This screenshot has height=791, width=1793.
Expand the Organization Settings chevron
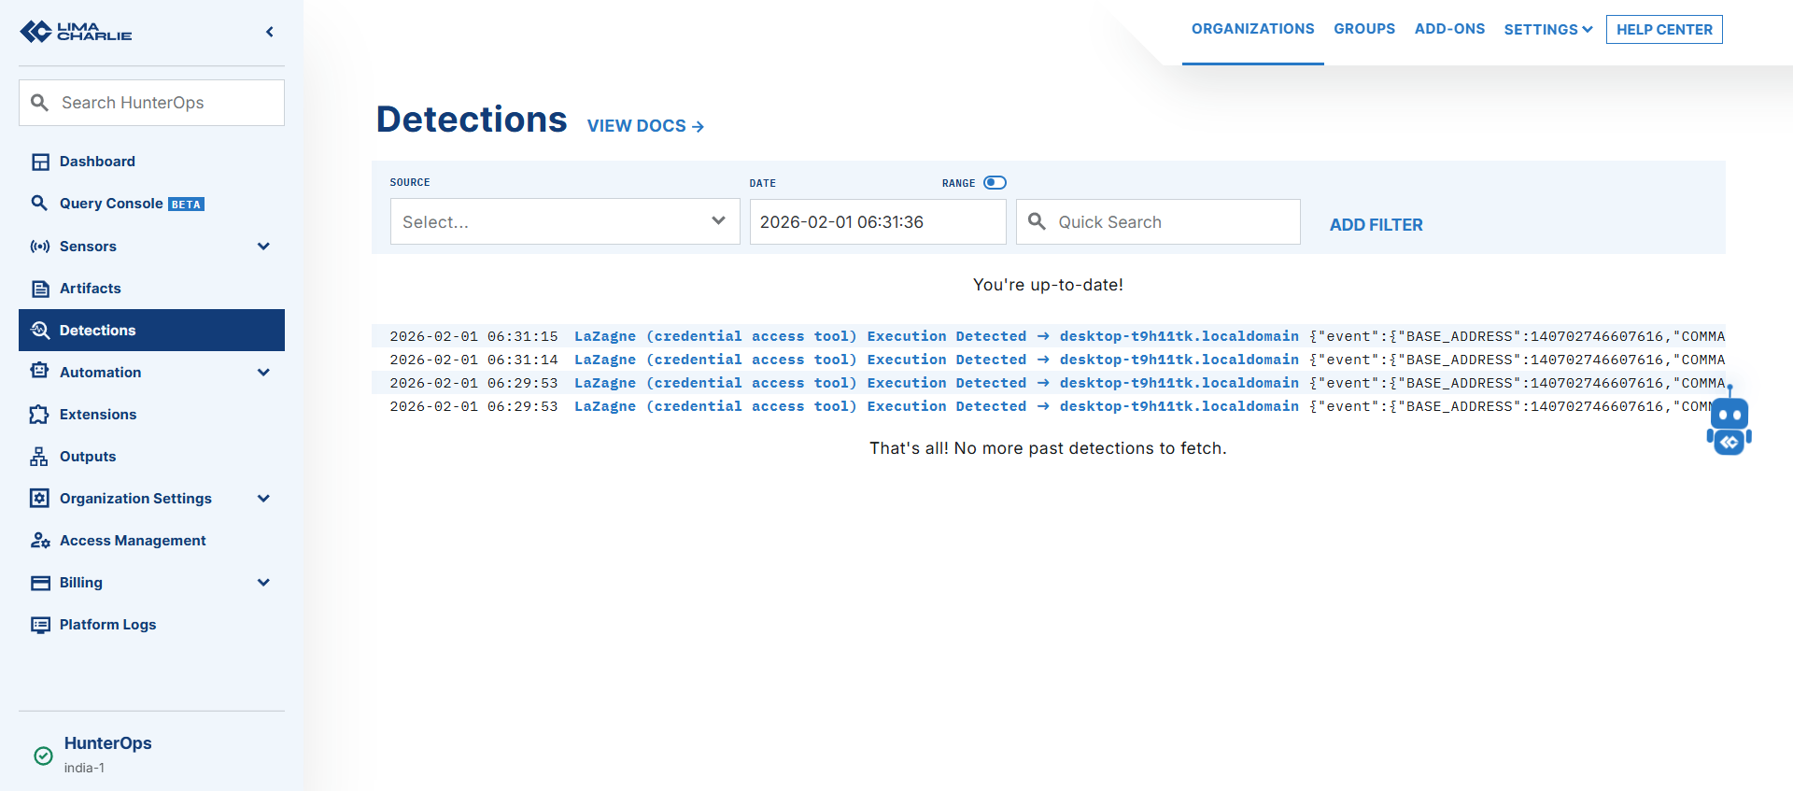click(x=263, y=499)
